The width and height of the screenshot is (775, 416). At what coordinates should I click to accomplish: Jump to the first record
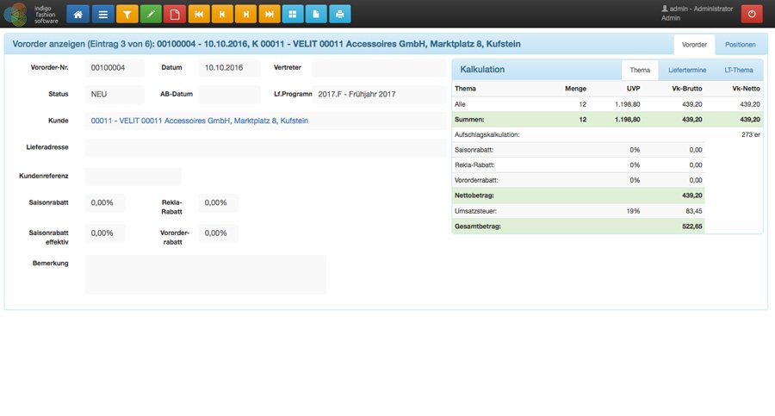[x=199, y=15]
